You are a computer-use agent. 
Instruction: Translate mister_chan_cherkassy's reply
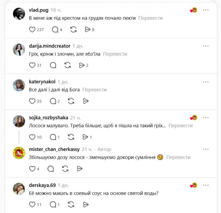(x=178, y=157)
